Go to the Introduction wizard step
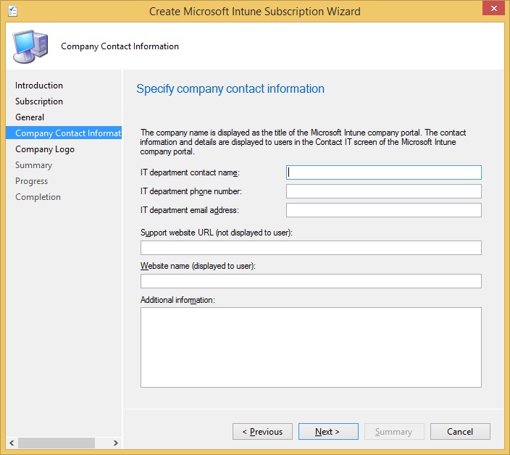Image resolution: width=510 pixels, height=455 pixels. (x=39, y=85)
